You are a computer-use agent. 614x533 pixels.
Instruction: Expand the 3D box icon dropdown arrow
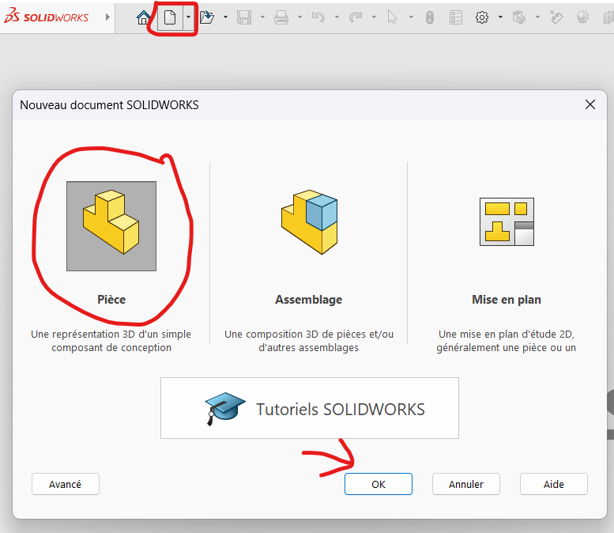pyautogui.click(x=537, y=17)
